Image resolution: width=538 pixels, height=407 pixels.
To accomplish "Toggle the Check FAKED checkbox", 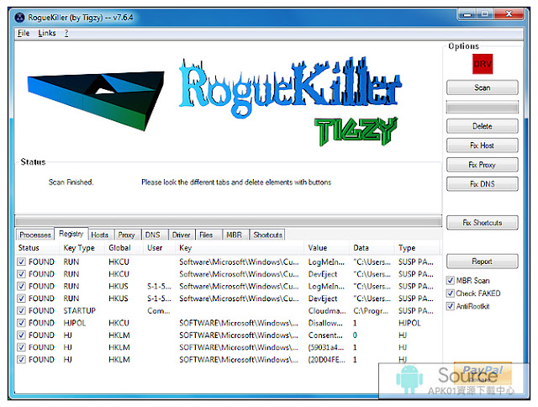I will tap(451, 293).
